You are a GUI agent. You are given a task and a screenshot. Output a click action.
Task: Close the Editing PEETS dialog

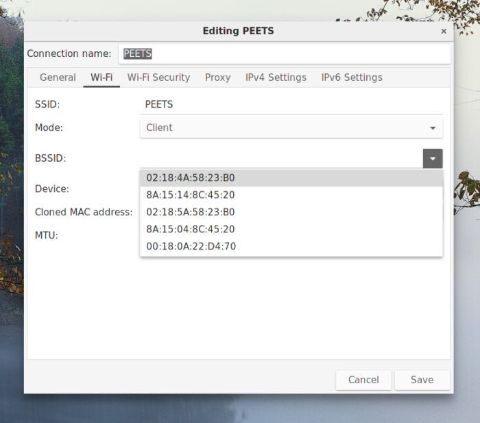[x=444, y=32]
